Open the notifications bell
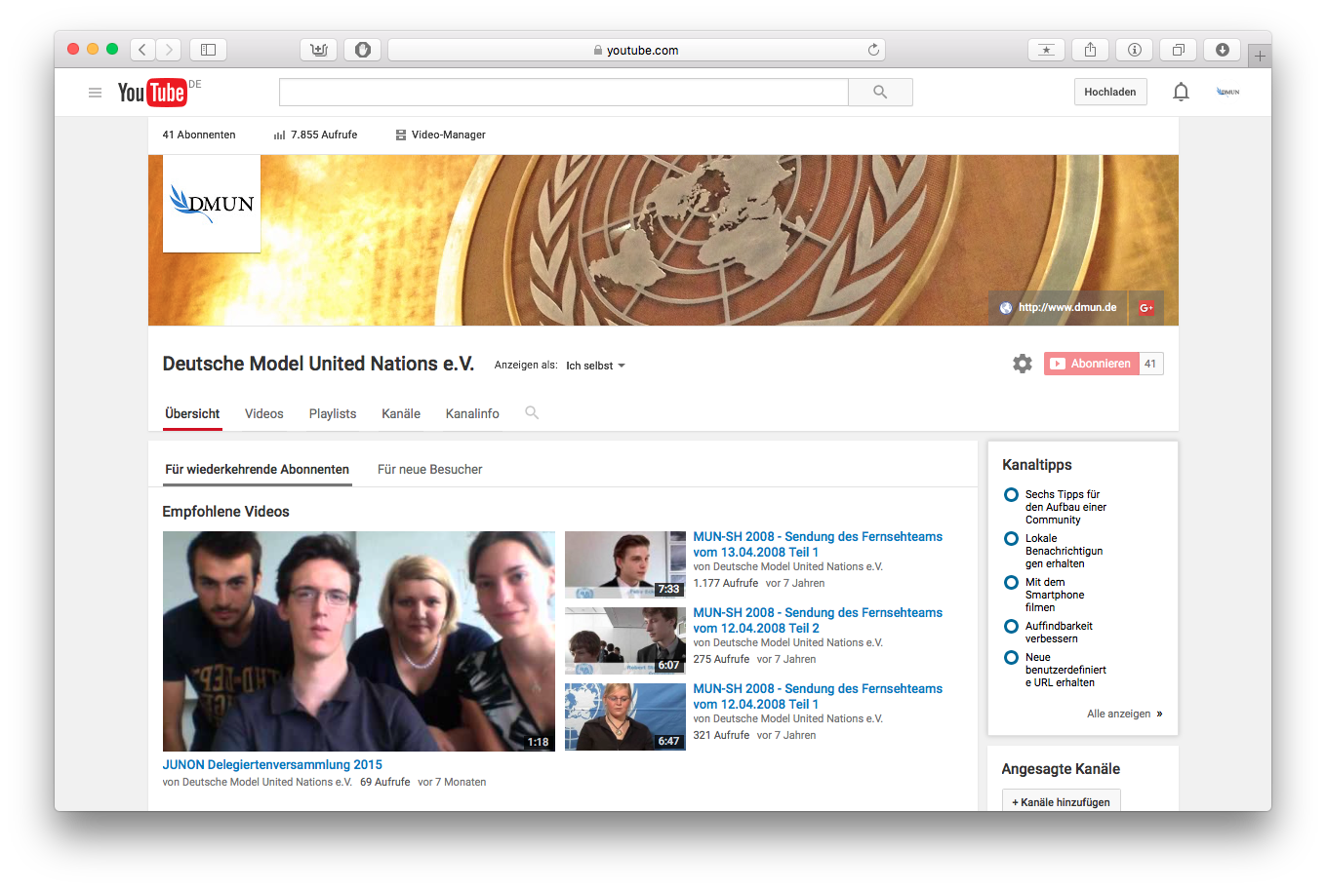 tap(1181, 92)
